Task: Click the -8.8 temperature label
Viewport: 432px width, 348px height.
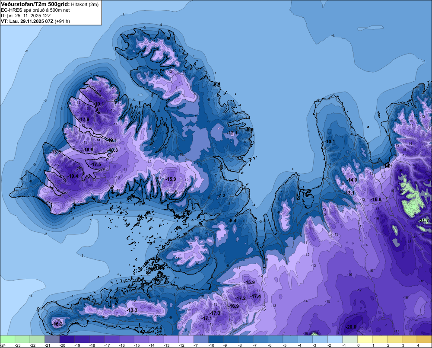Action: point(250,130)
